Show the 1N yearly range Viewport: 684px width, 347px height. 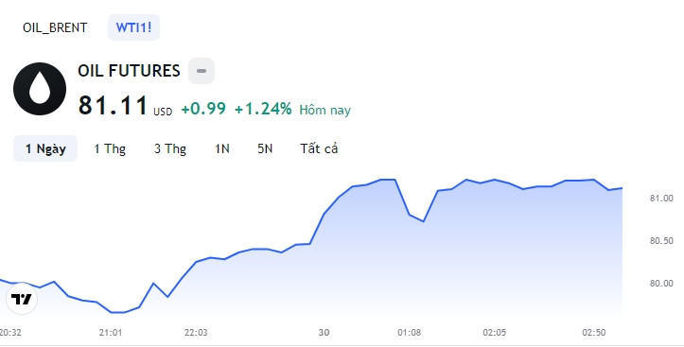coord(222,148)
